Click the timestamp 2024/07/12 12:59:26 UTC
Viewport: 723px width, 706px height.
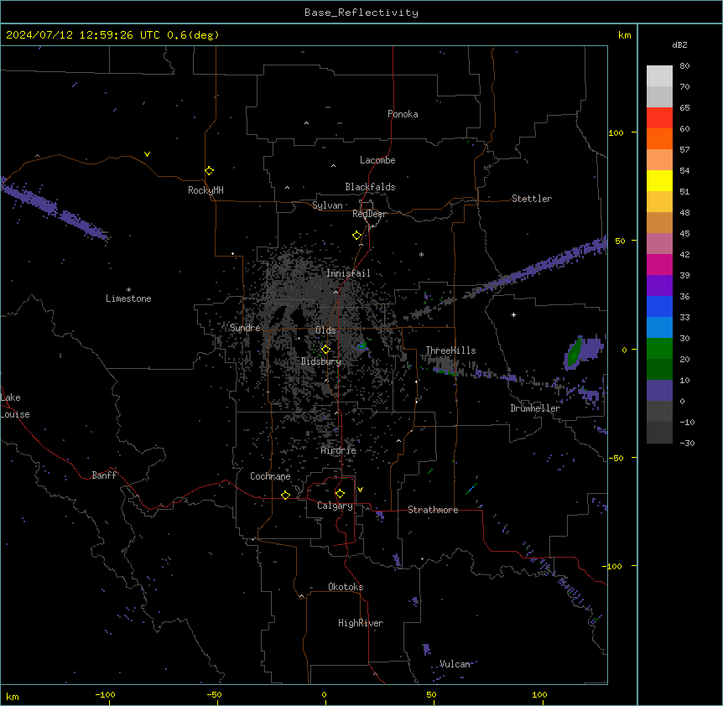pos(84,35)
